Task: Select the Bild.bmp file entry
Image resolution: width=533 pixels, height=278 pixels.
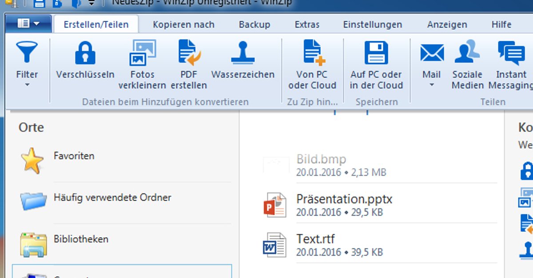Action: (379, 164)
